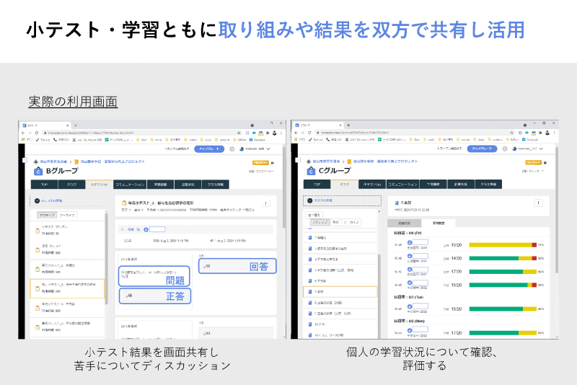Click the blue Bグループ class icon
The height and width of the screenshot is (385, 577).
point(38,171)
